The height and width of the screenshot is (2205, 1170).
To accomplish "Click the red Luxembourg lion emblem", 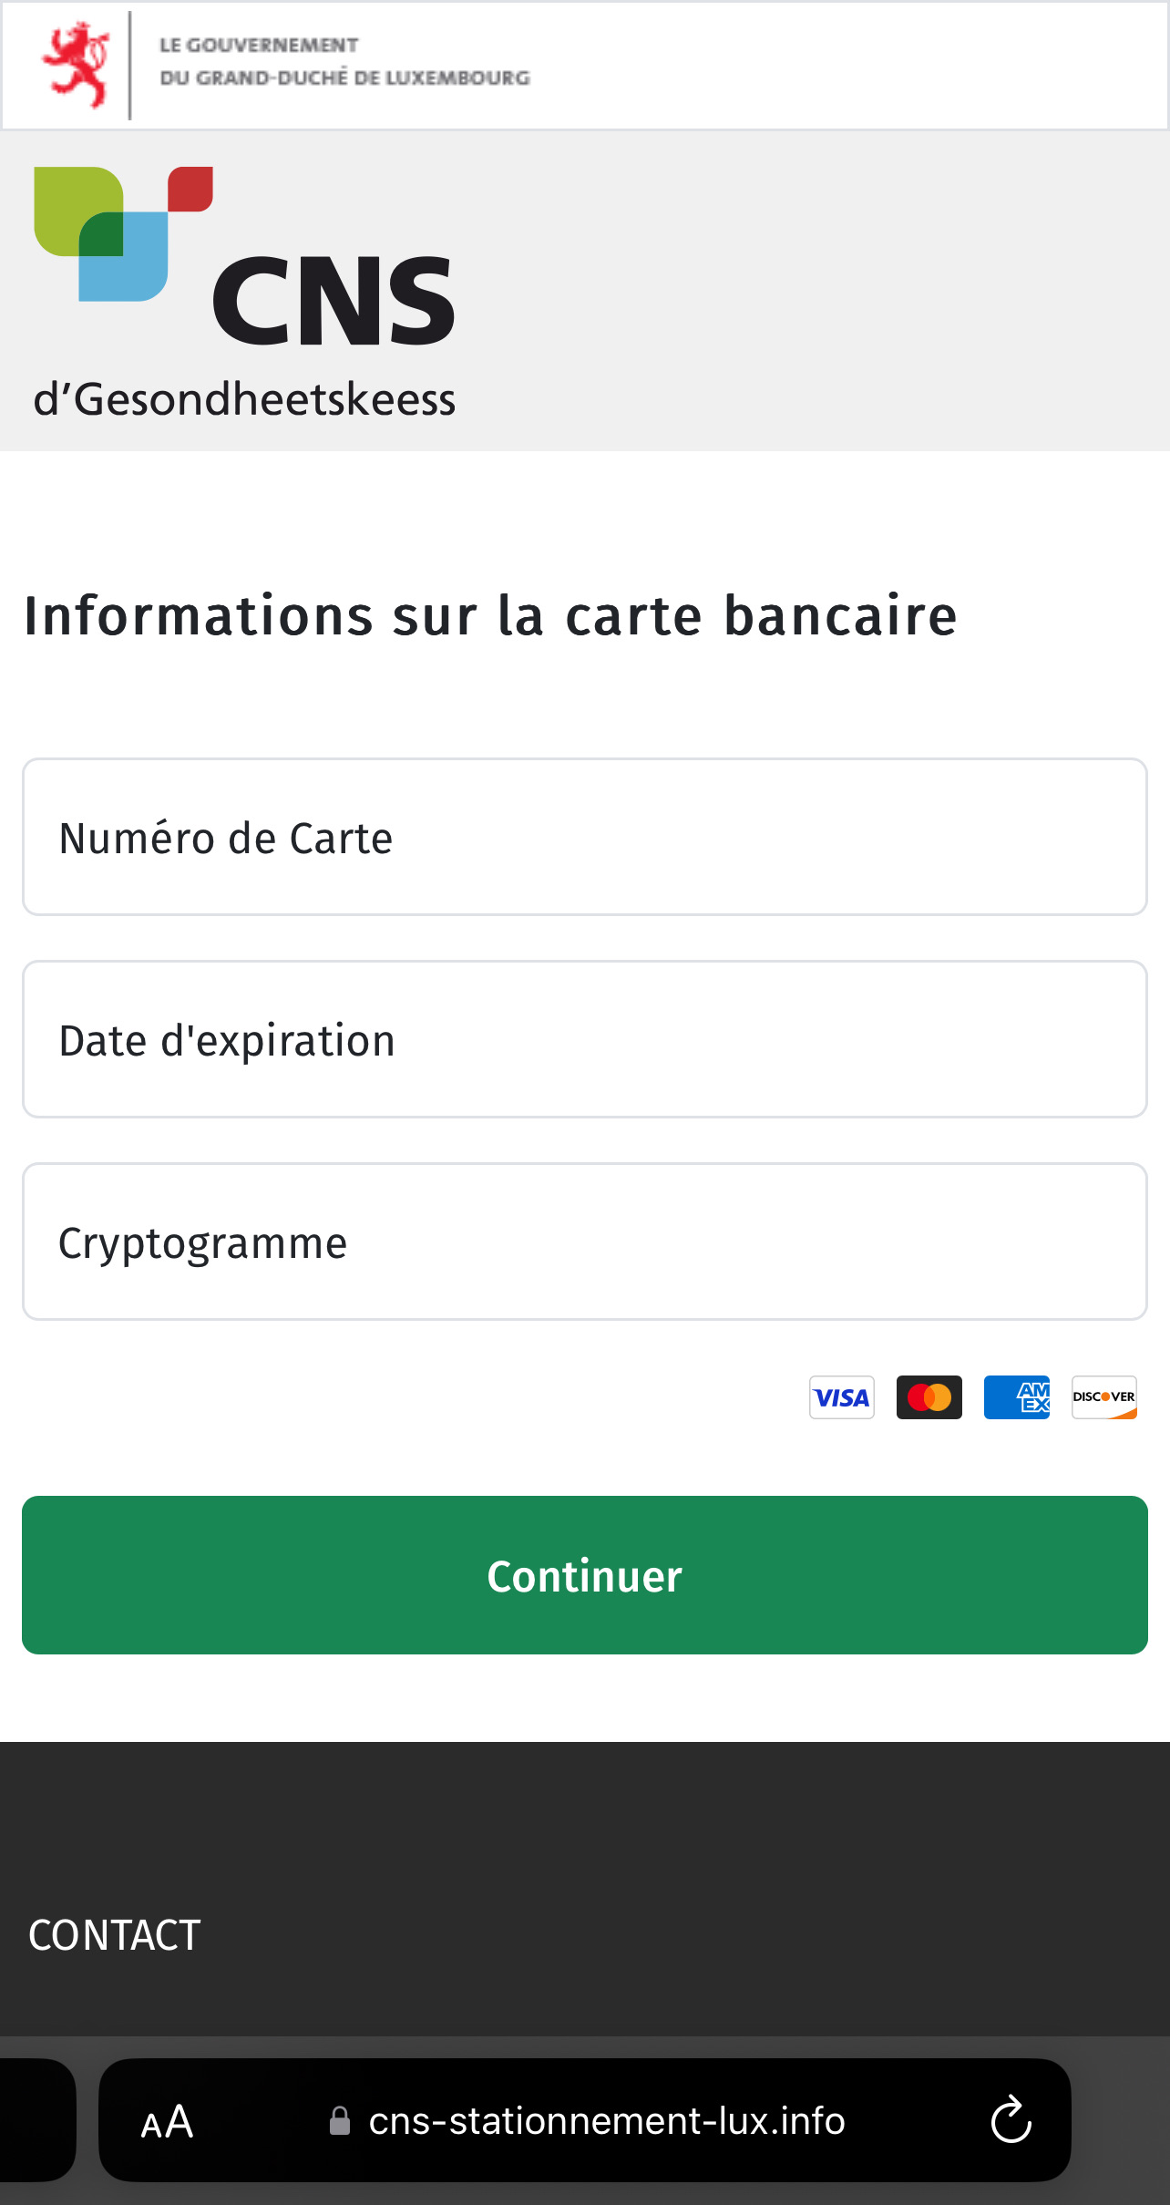I will [77, 65].
